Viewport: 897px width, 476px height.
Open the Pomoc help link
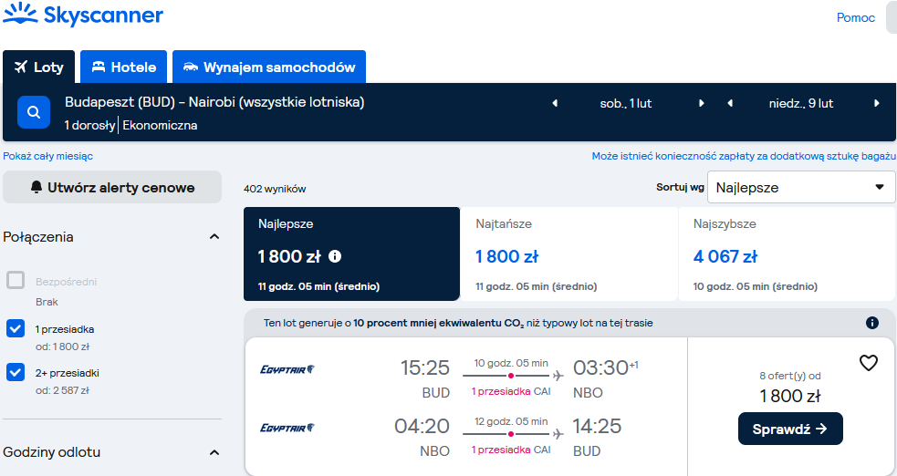tap(856, 17)
